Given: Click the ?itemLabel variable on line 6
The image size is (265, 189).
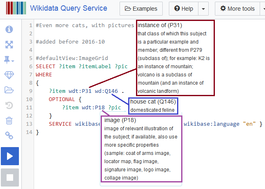Looking at the screenshot, I should [95, 66].
